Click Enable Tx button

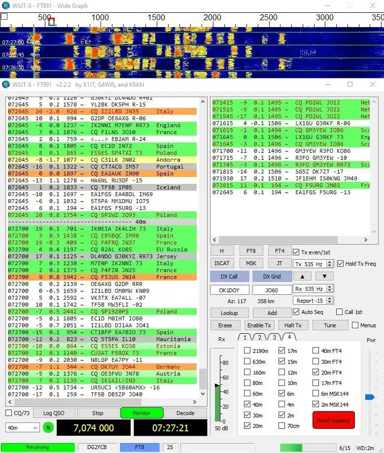click(x=259, y=325)
